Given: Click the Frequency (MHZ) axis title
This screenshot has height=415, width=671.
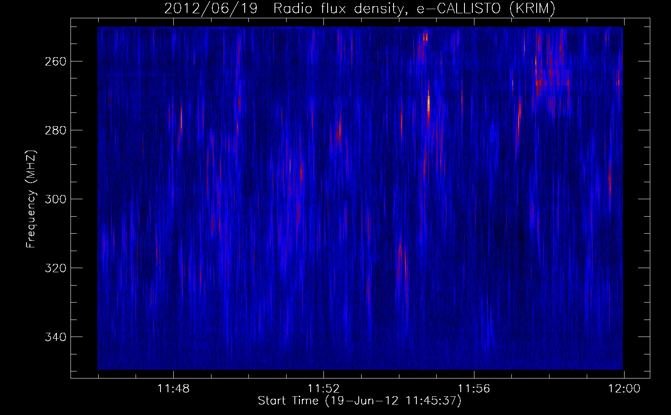Looking at the screenshot, I should click(x=32, y=199).
